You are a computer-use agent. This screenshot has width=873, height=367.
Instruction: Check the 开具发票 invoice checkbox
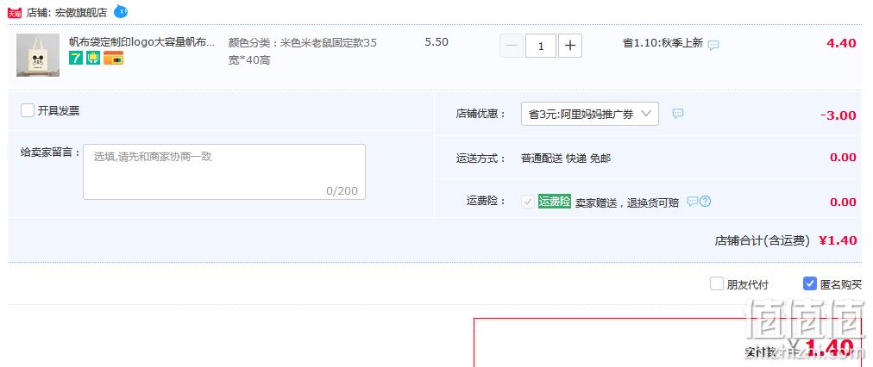coord(28,110)
